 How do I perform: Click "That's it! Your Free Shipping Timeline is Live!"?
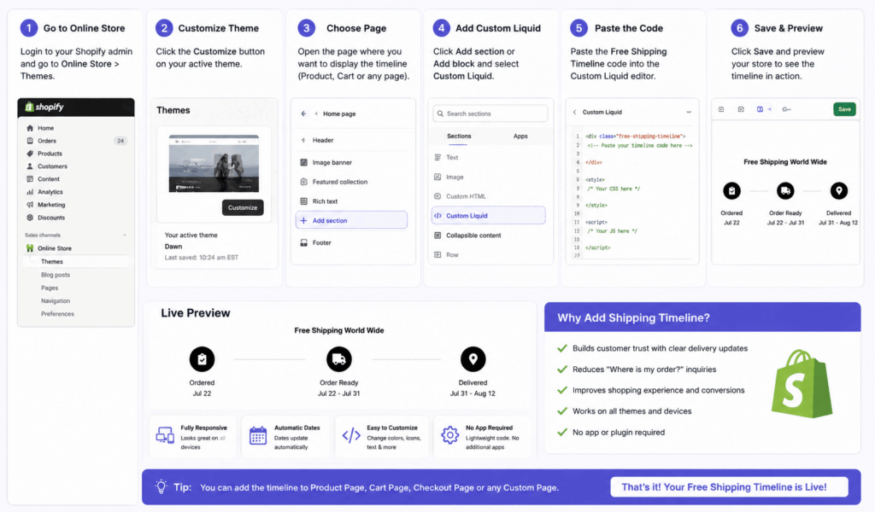729,487
